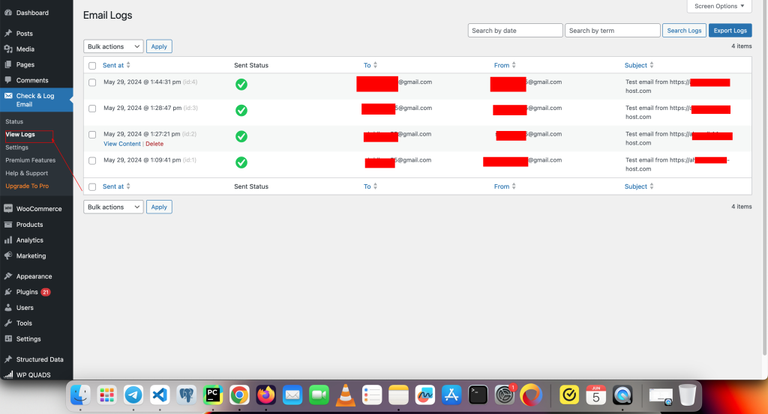Click green sent status check for id:3

point(241,111)
